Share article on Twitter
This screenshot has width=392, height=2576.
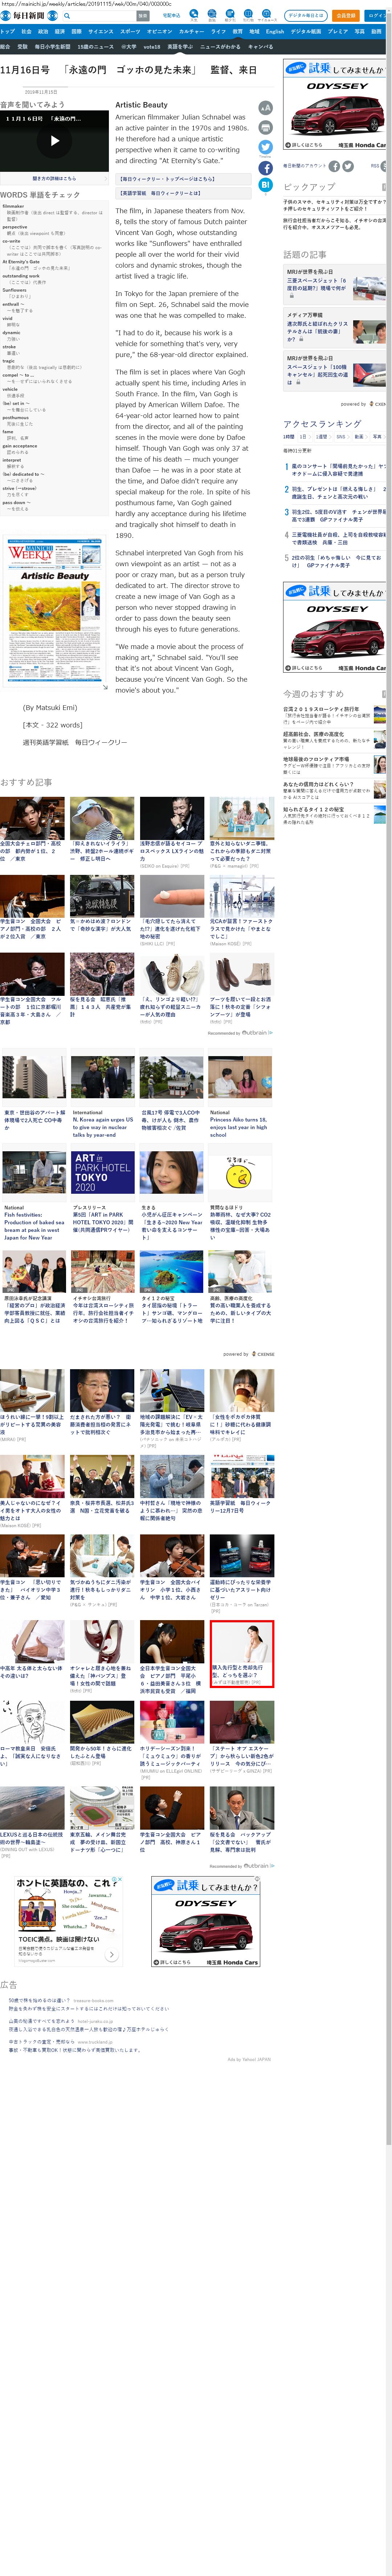265,147
